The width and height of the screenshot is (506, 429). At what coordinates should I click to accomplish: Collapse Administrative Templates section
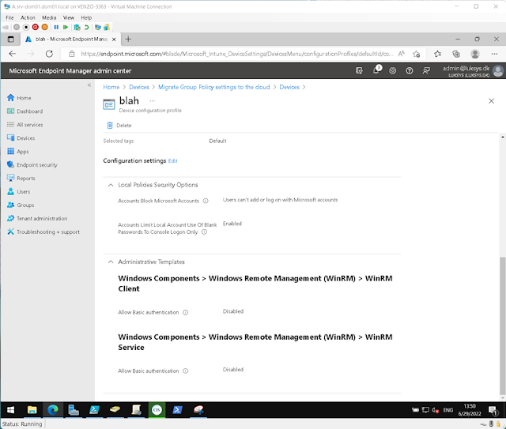click(x=111, y=262)
